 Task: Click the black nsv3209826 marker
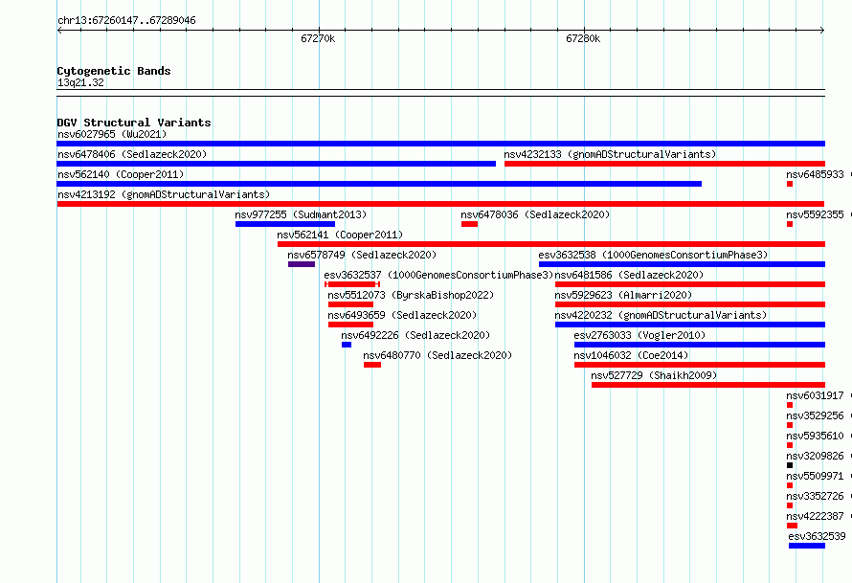click(790, 465)
